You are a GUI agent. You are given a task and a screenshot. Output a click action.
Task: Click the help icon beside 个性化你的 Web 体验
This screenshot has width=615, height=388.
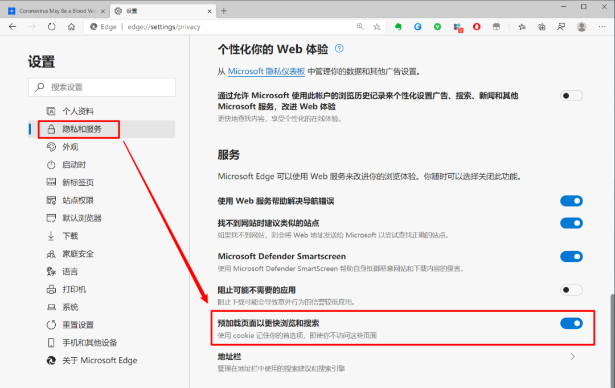click(x=339, y=49)
